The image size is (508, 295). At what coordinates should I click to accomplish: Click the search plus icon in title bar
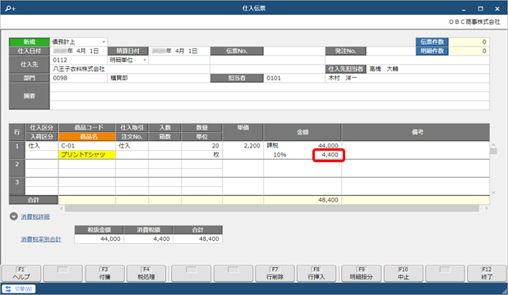click(x=10, y=8)
